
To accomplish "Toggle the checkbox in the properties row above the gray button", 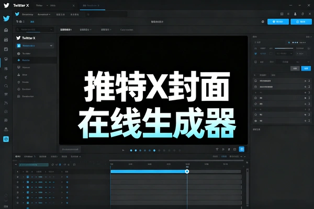I will pos(255,62).
